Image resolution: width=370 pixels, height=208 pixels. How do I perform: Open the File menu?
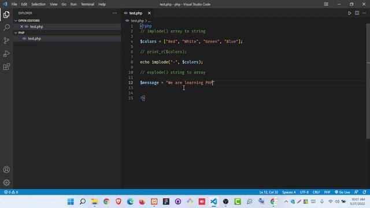point(14,4)
